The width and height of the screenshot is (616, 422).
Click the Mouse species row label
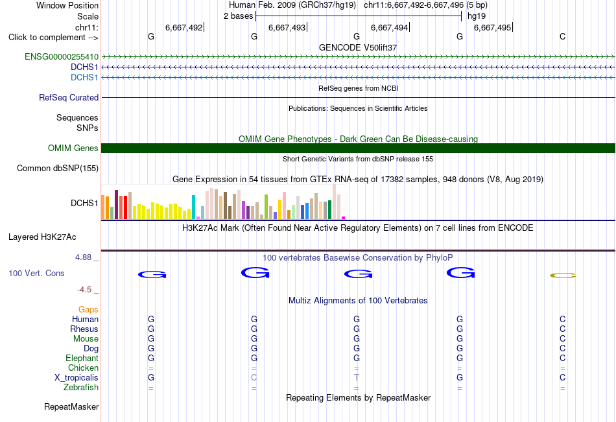pos(86,338)
